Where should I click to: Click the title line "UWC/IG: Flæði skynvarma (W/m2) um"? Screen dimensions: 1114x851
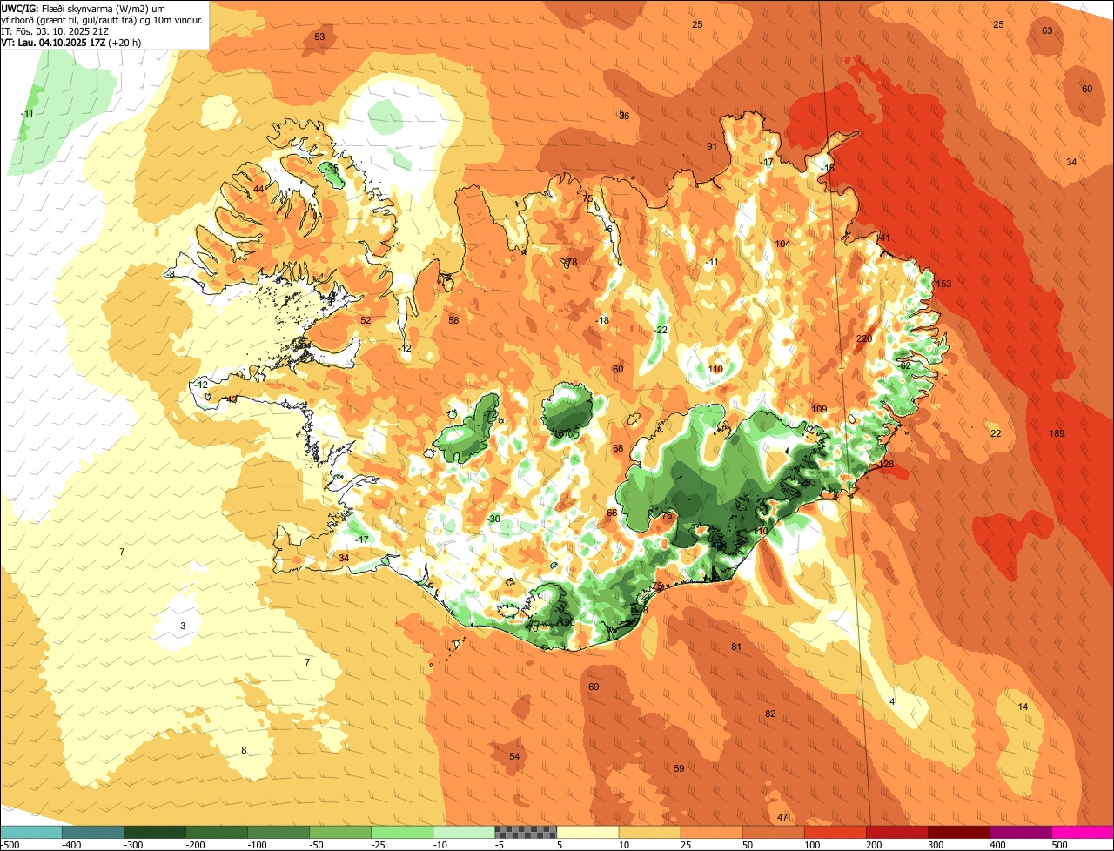pos(84,8)
